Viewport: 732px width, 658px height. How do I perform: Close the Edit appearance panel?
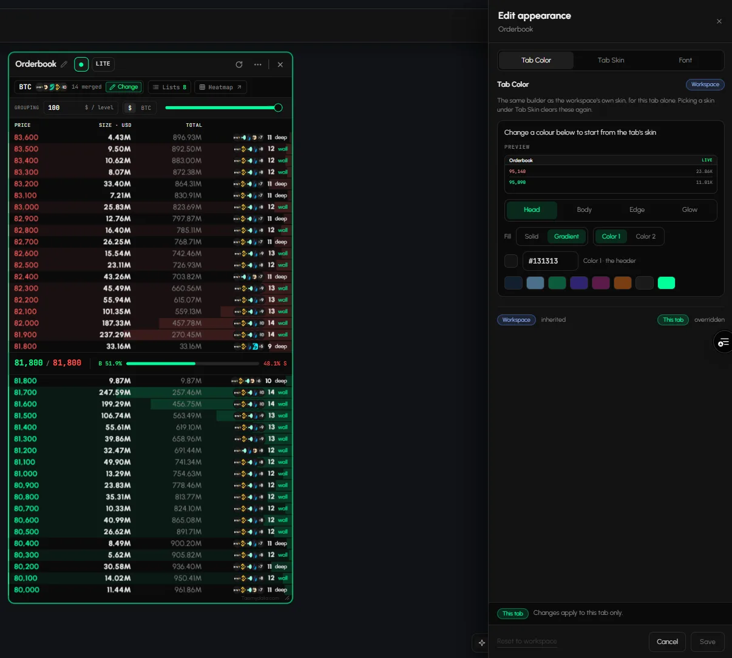click(719, 21)
